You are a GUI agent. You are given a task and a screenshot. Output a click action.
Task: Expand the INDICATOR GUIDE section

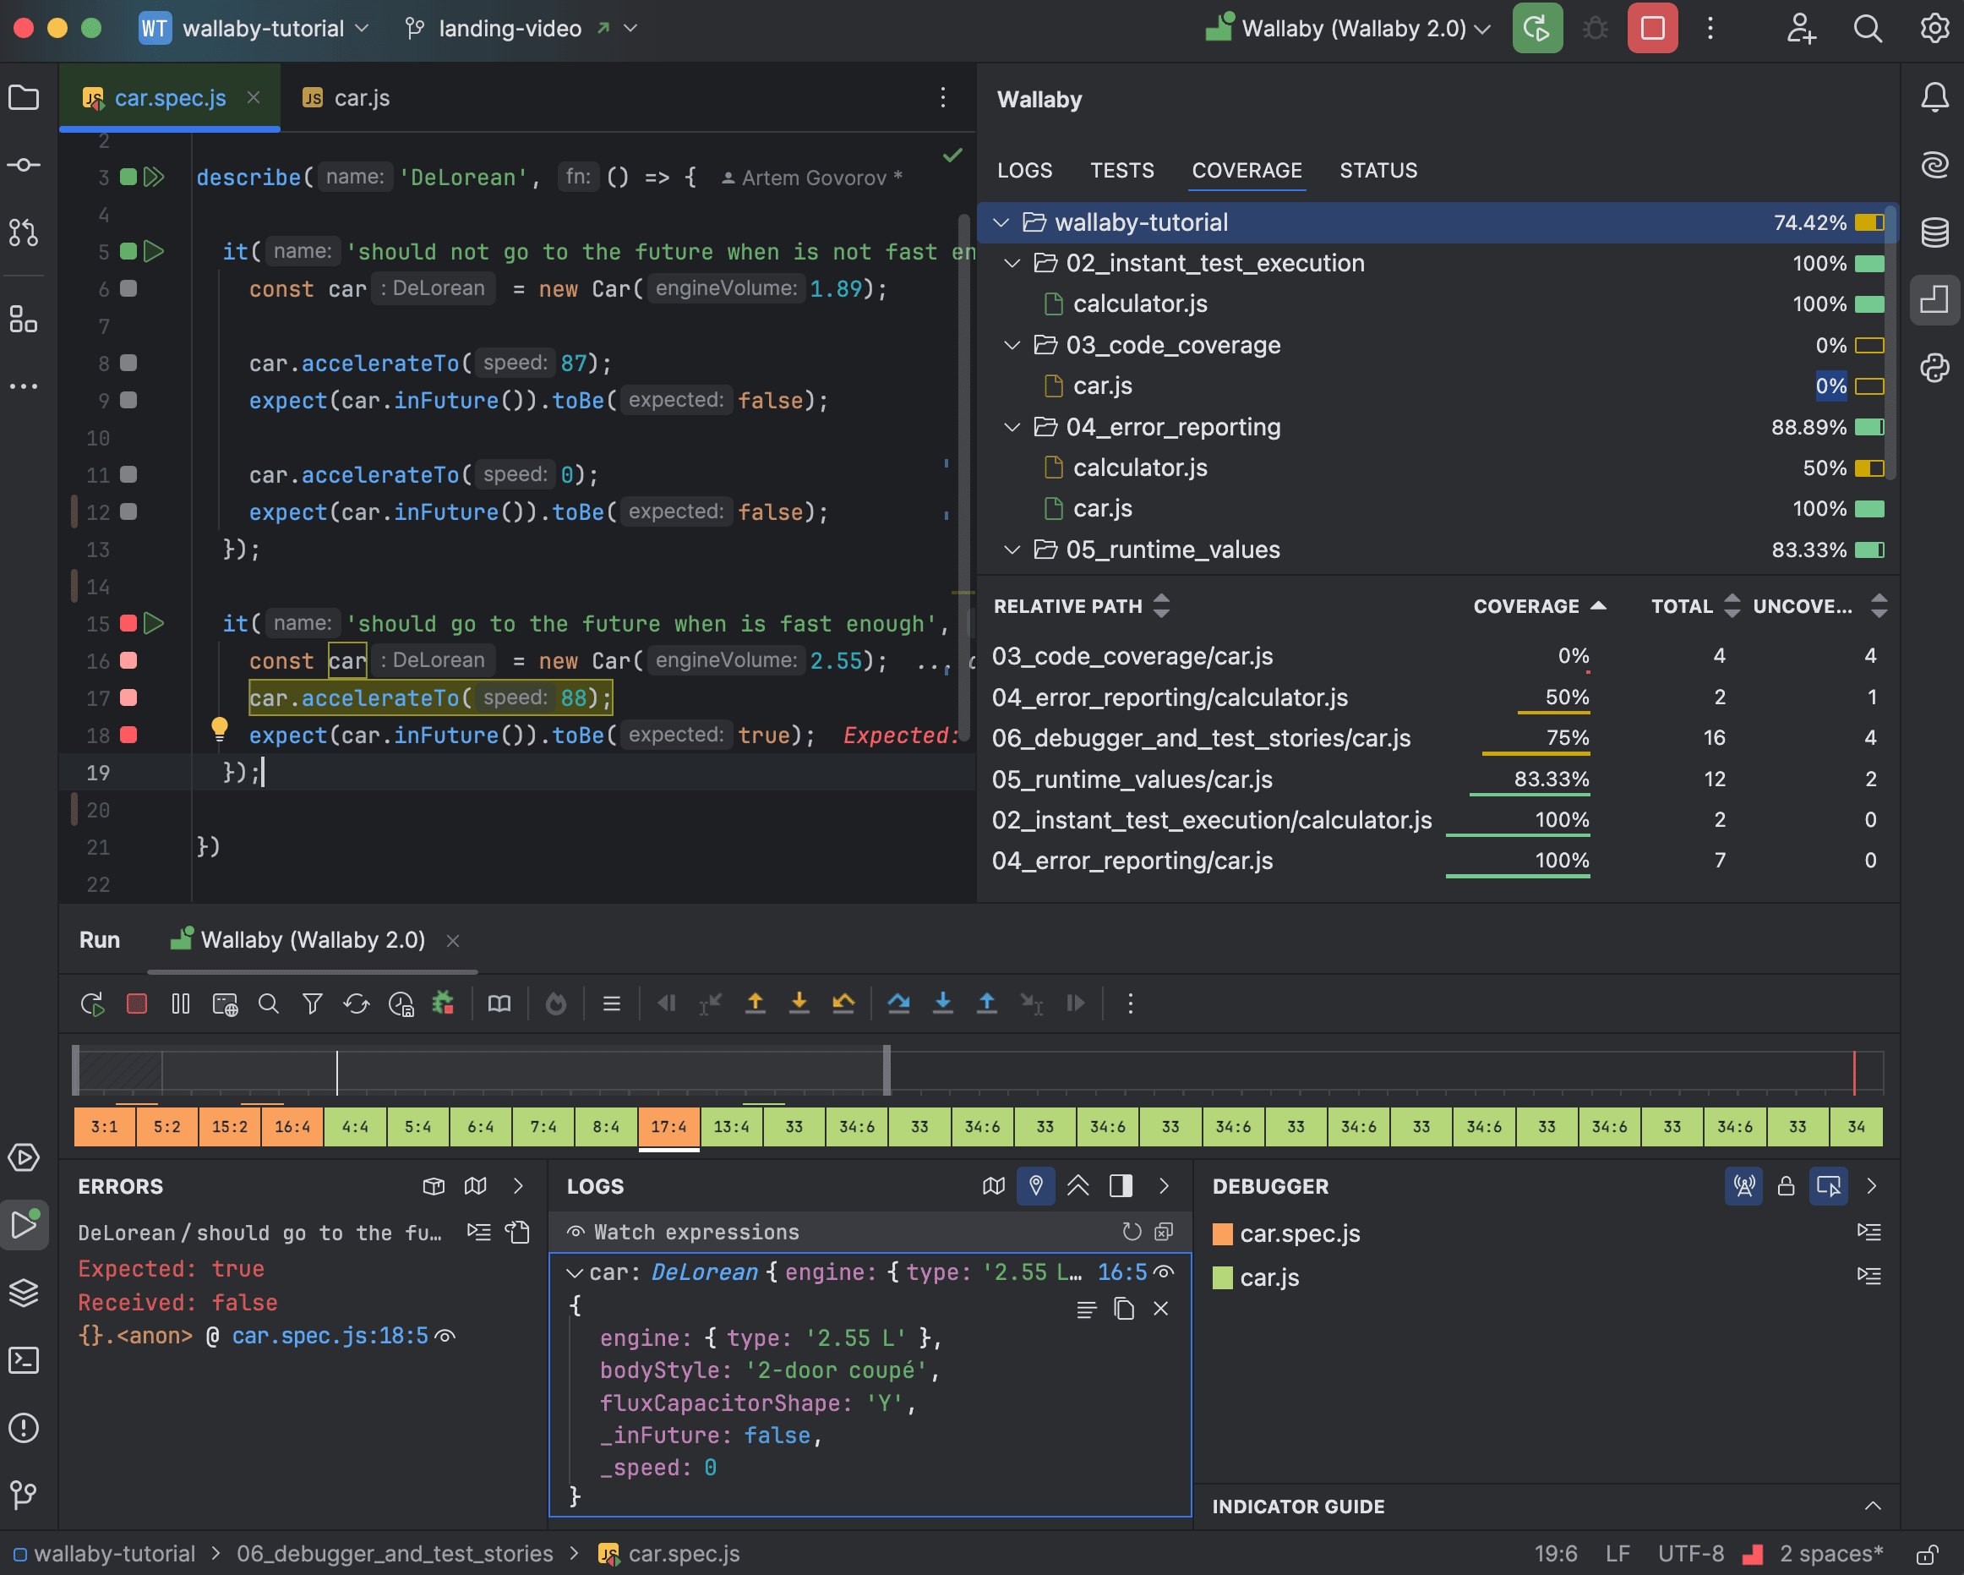pyautogui.click(x=1873, y=1507)
